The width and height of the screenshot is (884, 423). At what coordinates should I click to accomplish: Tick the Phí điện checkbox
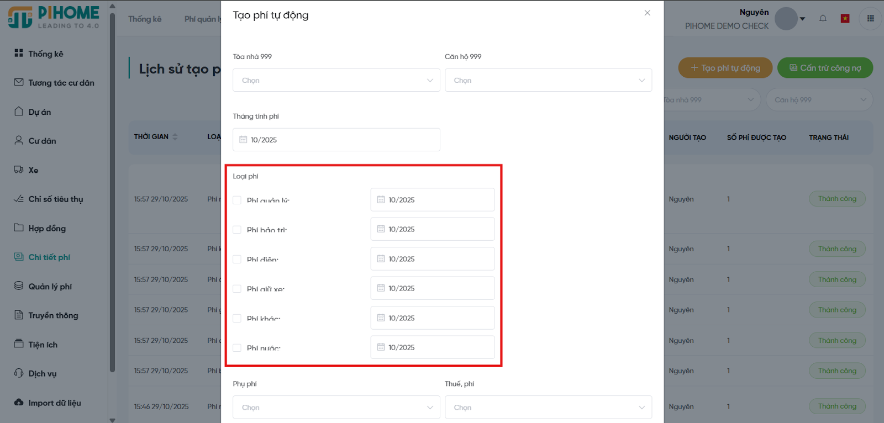pos(237,259)
